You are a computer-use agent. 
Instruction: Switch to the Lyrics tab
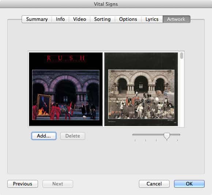152,19
